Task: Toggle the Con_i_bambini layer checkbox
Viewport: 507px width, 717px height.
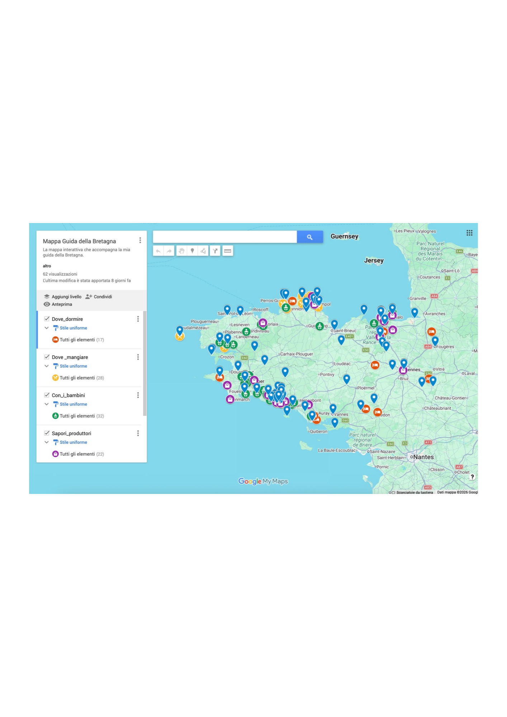Action: tap(47, 395)
